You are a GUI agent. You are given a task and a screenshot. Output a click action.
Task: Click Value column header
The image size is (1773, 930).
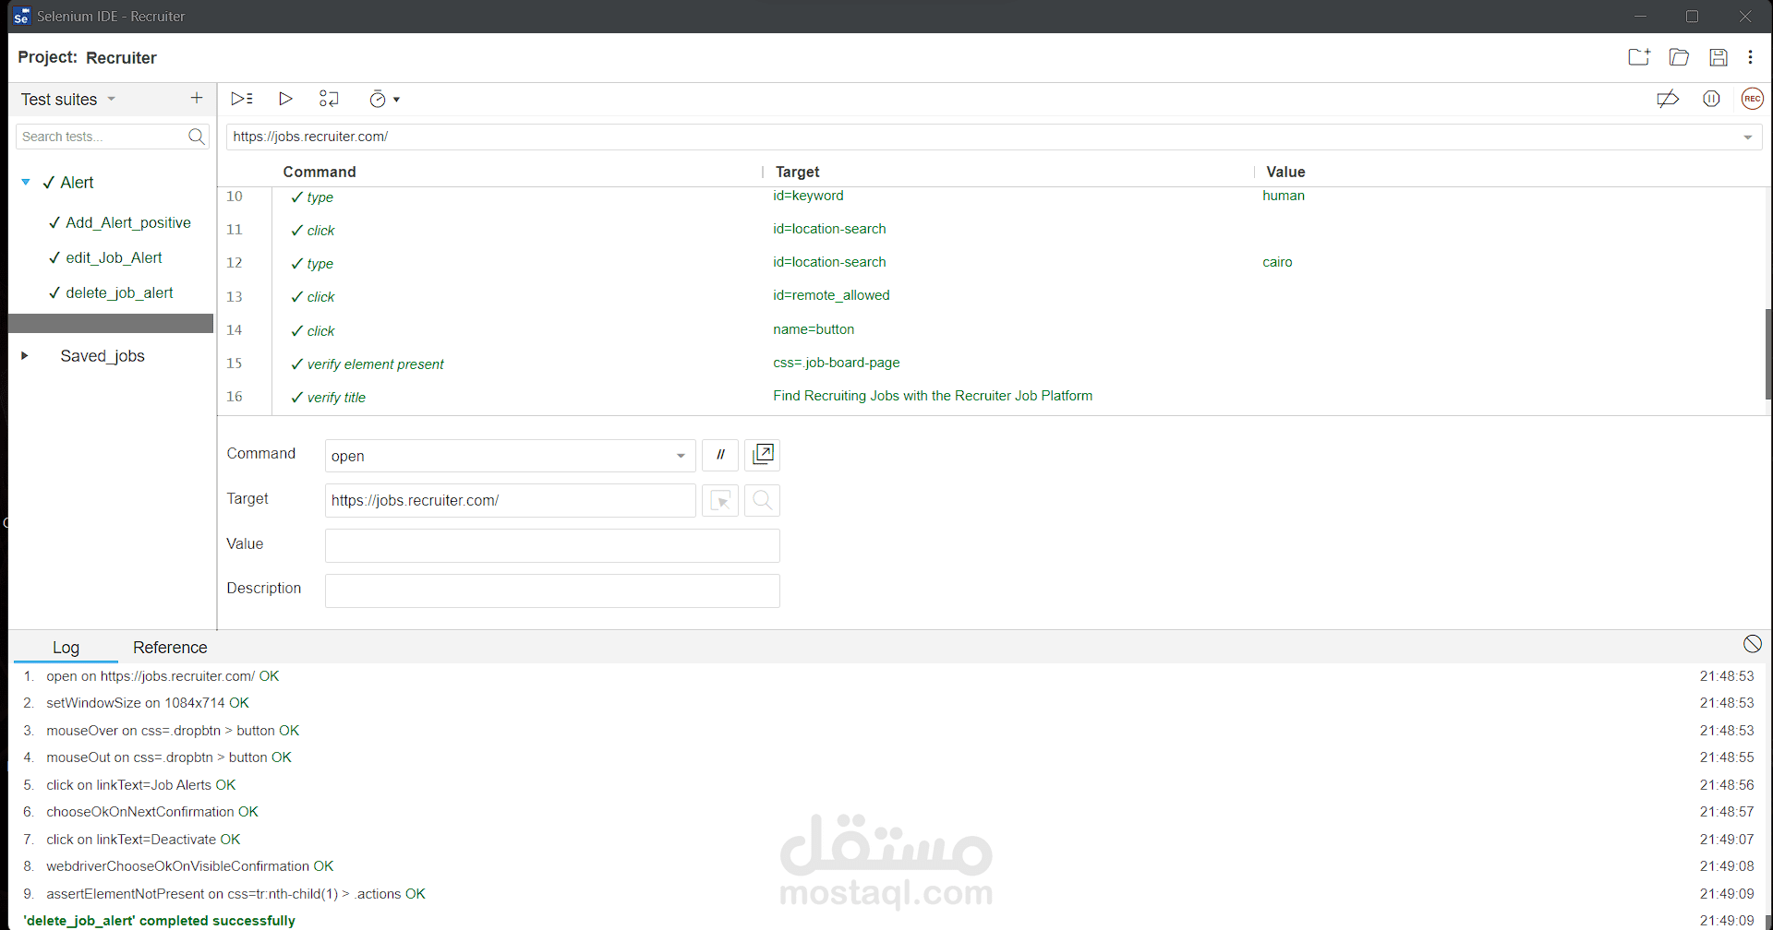[1285, 172]
